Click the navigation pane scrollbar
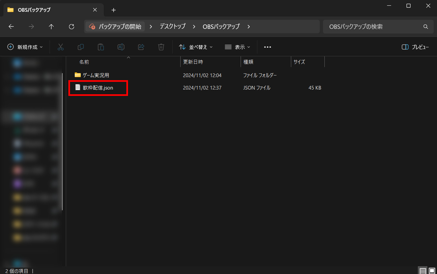The image size is (437, 274). [63, 141]
